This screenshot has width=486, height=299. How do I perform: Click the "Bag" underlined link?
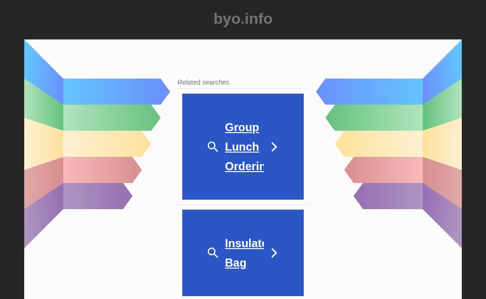[235, 263]
